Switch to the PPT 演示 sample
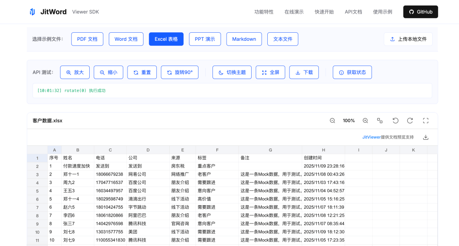 click(205, 39)
